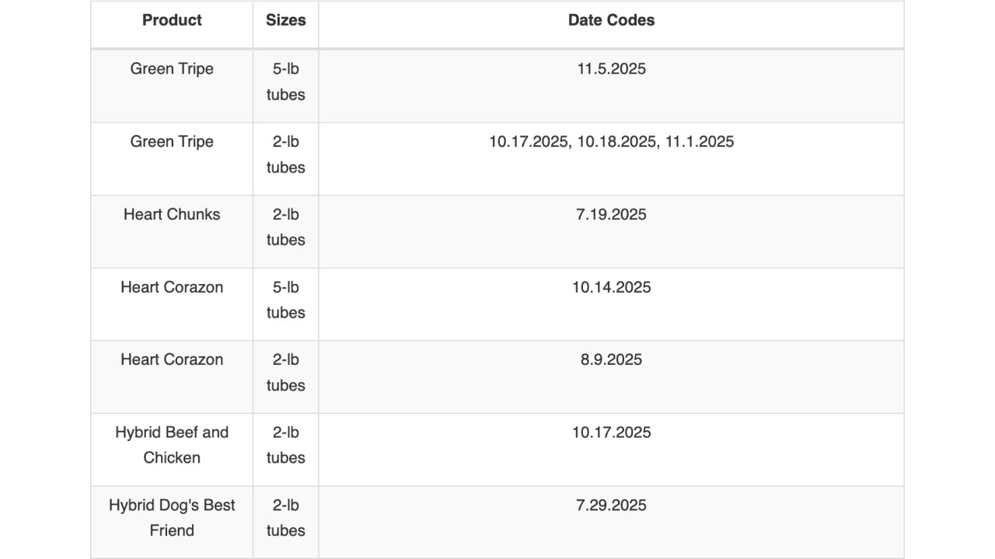This screenshot has width=995, height=559.
Task: Click the Sizes column header
Action: point(286,20)
